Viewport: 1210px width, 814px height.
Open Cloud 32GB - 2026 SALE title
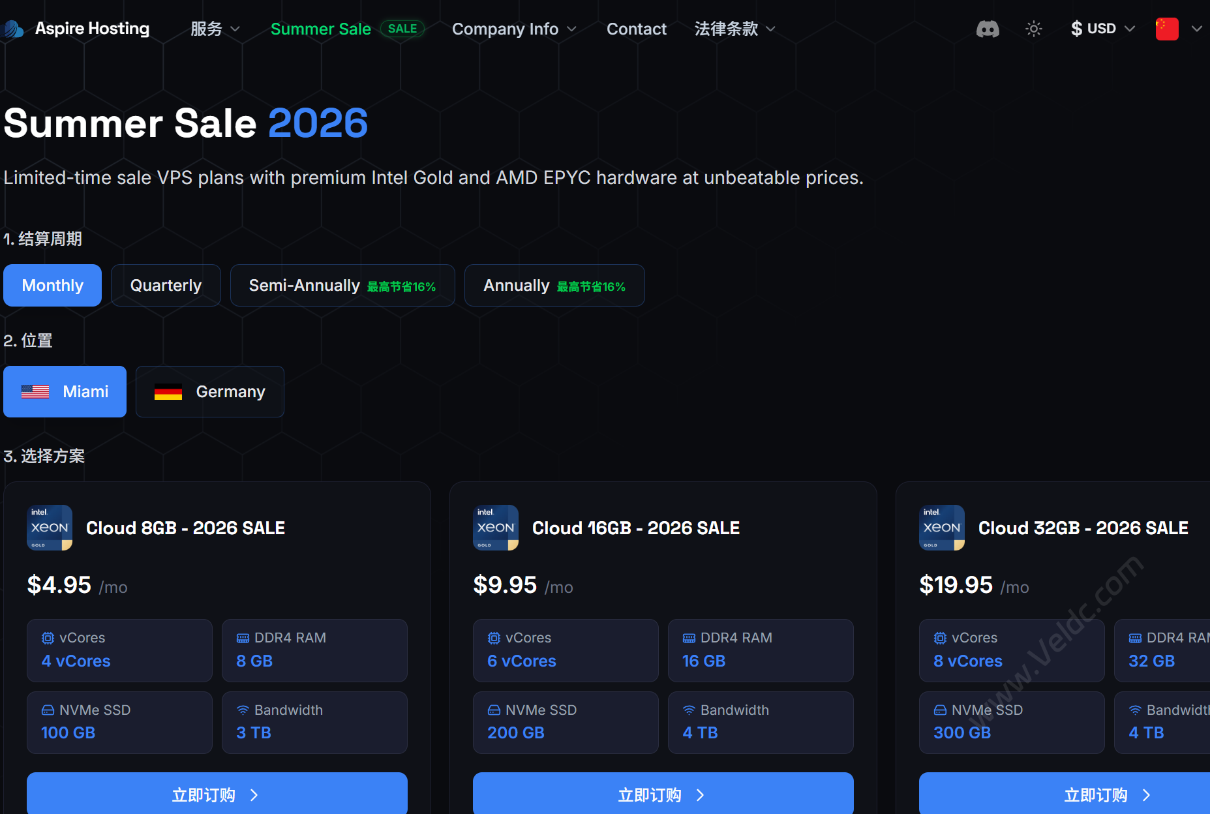1083,528
